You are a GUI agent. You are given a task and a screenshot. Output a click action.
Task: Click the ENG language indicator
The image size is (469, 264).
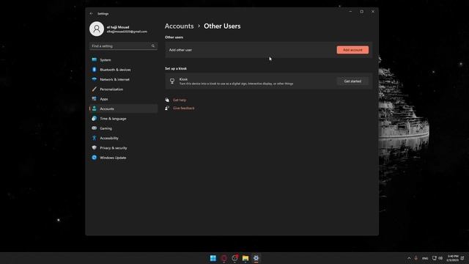[x=425, y=258]
